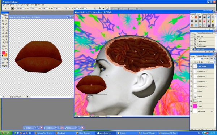Viewport: 217px width, 135px height.
Task: Select the Clone Stamp tool
Action: 3,30
